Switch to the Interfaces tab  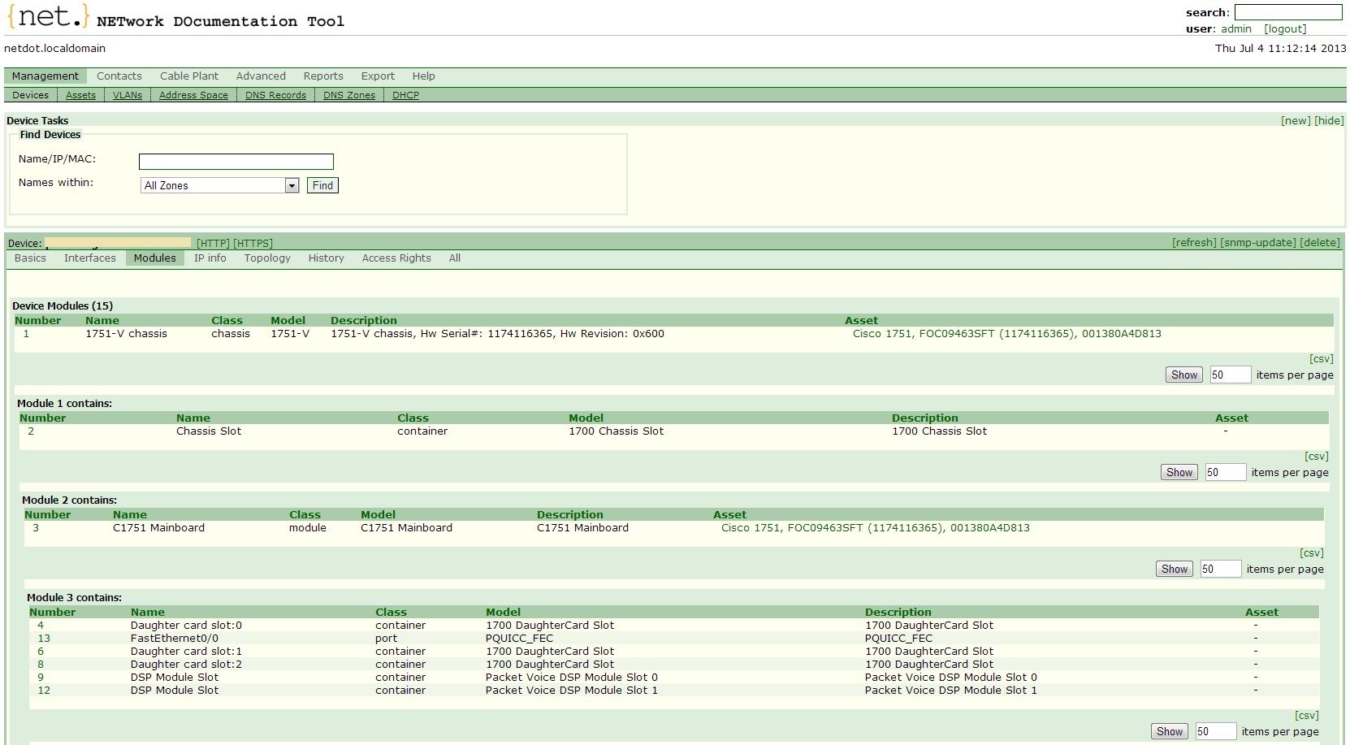[90, 258]
